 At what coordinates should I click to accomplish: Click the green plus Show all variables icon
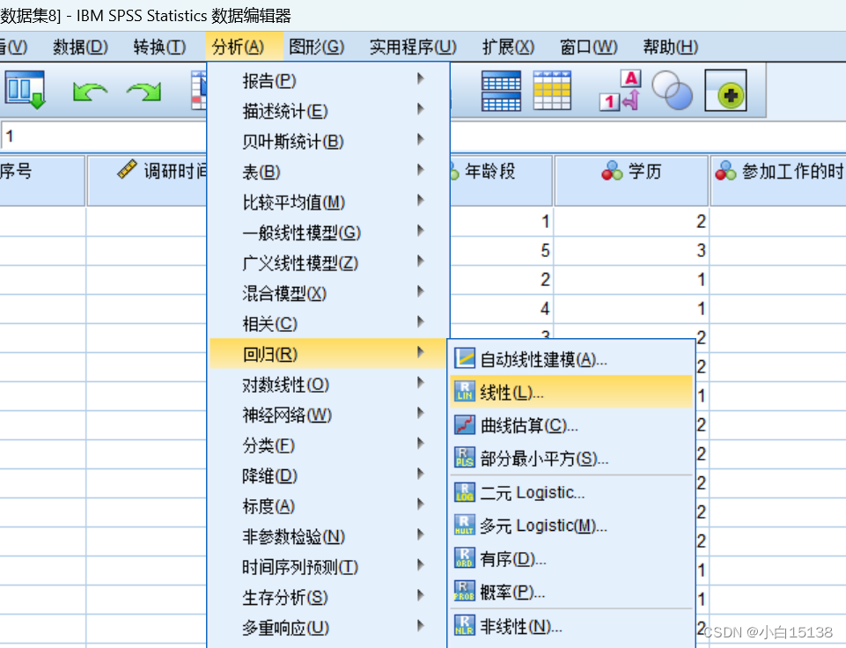725,90
